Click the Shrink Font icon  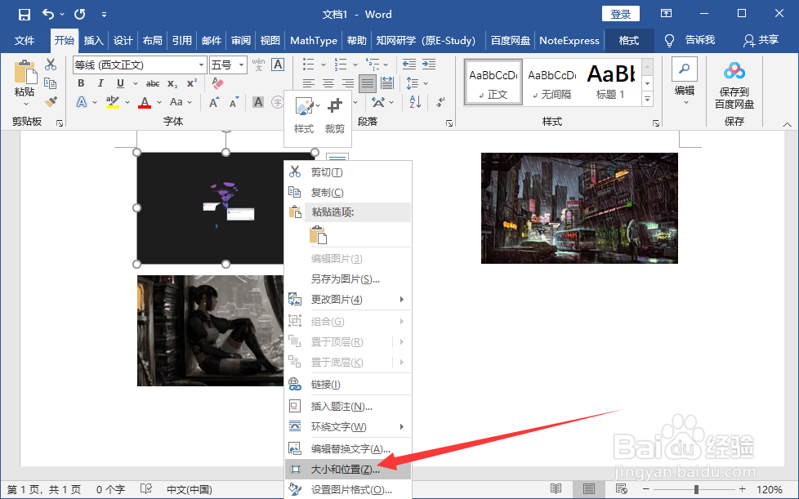234,102
